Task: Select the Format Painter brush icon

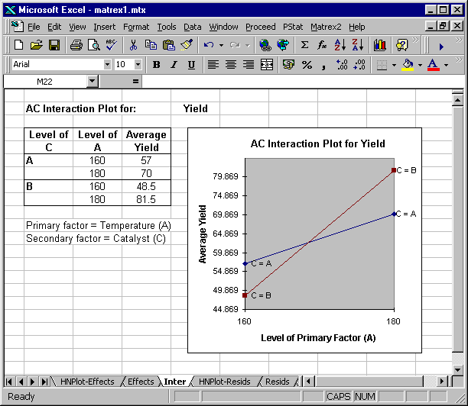Action: tap(186, 45)
